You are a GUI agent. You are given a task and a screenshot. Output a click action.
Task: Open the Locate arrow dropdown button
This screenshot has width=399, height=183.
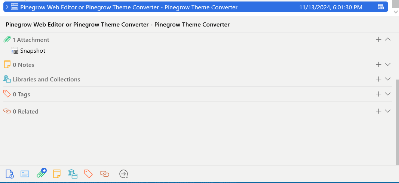pos(124,174)
